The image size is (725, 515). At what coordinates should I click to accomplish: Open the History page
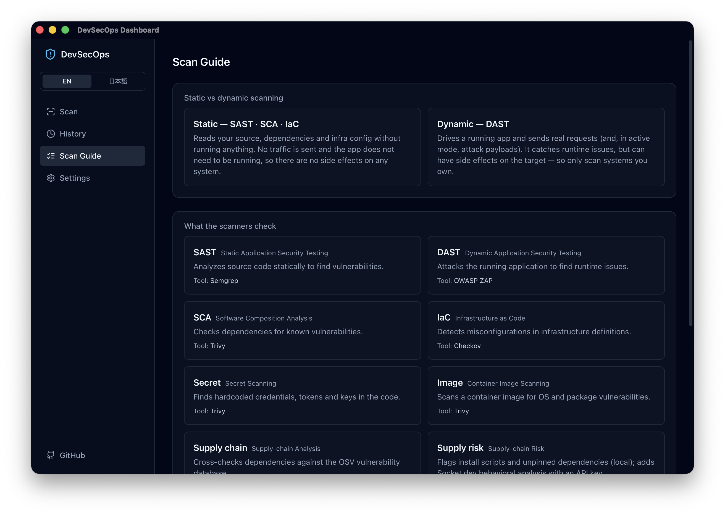pyautogui.click(x=93, y=134)
